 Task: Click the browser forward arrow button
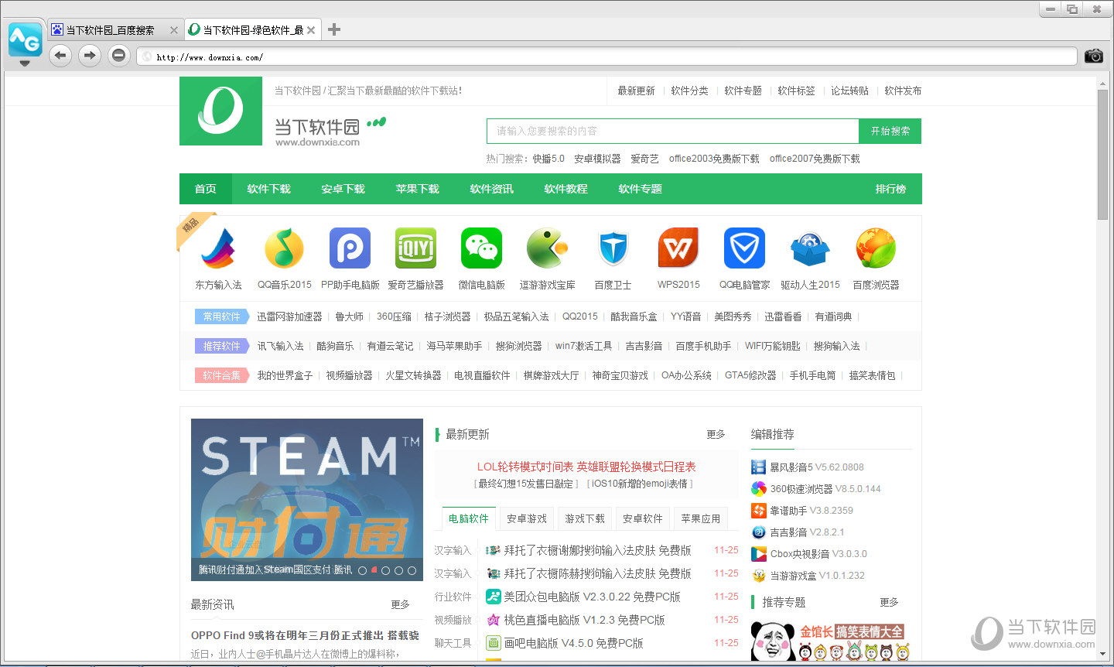(90, 56)
